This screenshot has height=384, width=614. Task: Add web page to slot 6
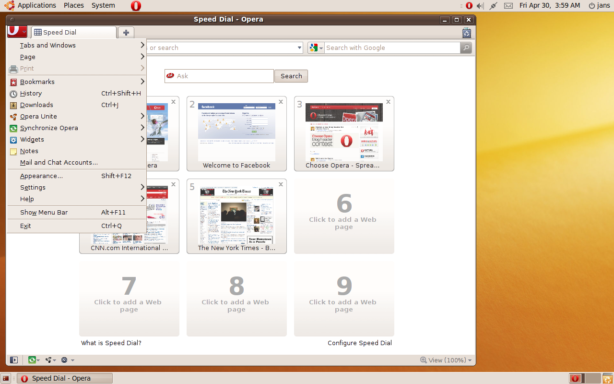pos(344,216)
